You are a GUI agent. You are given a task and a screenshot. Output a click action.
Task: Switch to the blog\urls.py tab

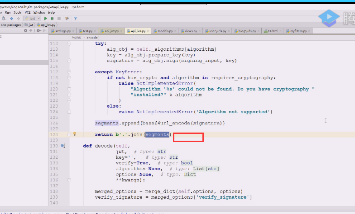tap(245, 31)
